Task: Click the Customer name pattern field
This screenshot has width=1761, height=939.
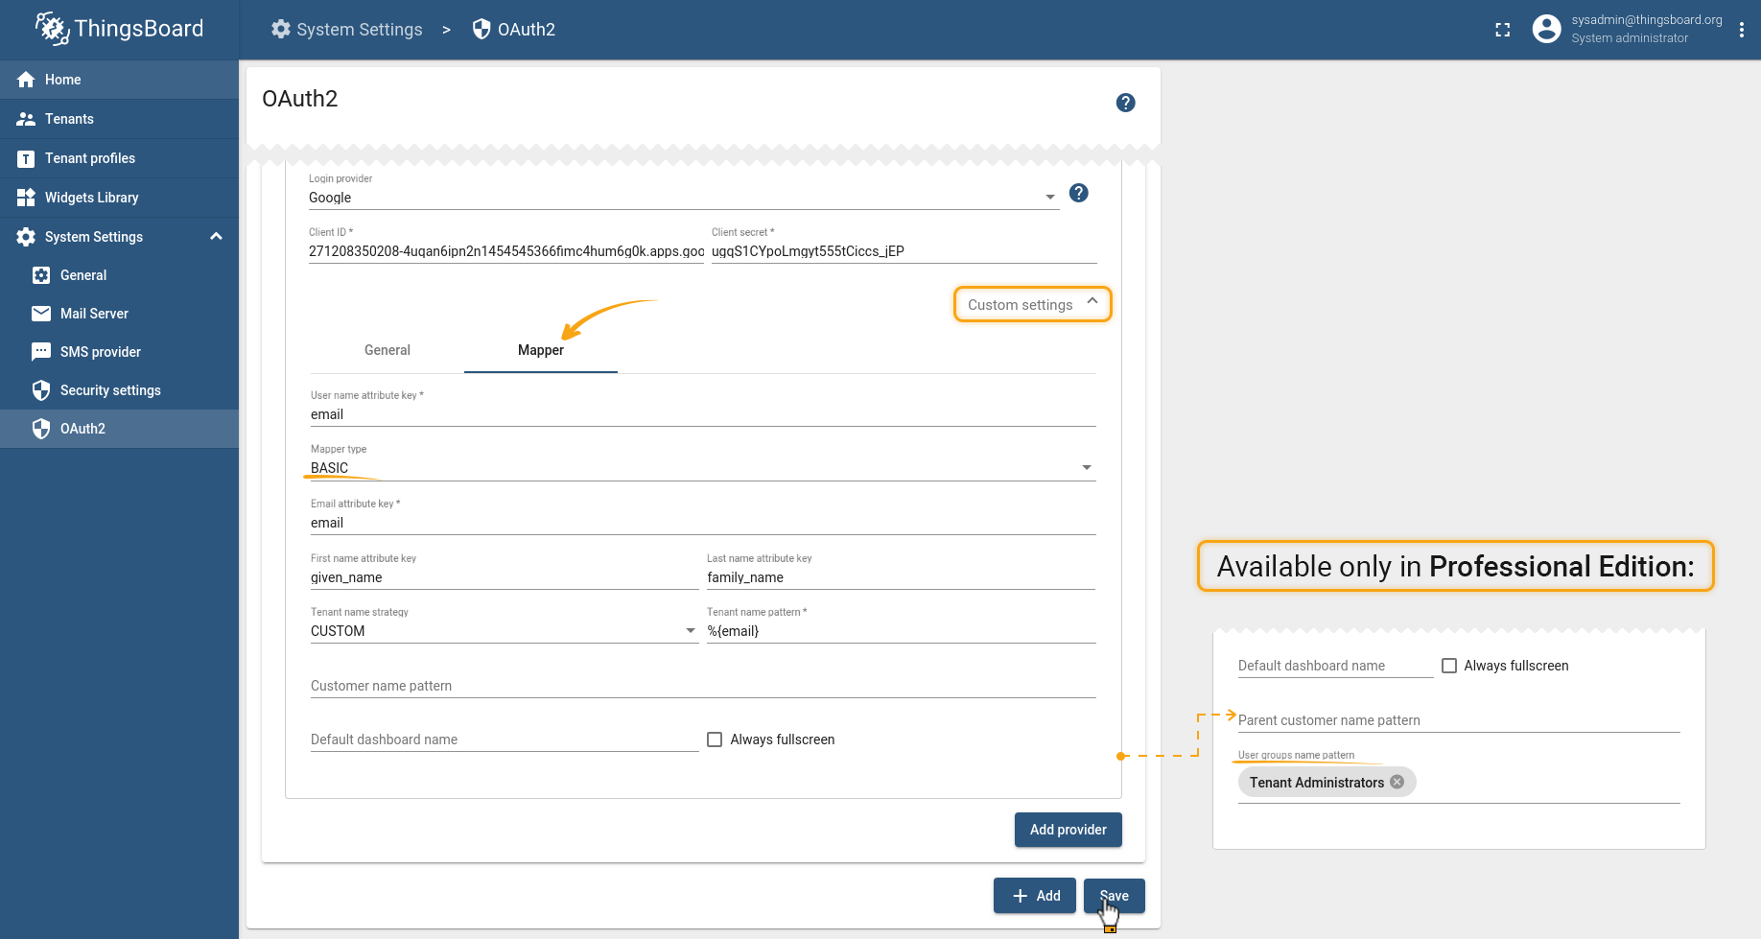Action: pos(702,686)
